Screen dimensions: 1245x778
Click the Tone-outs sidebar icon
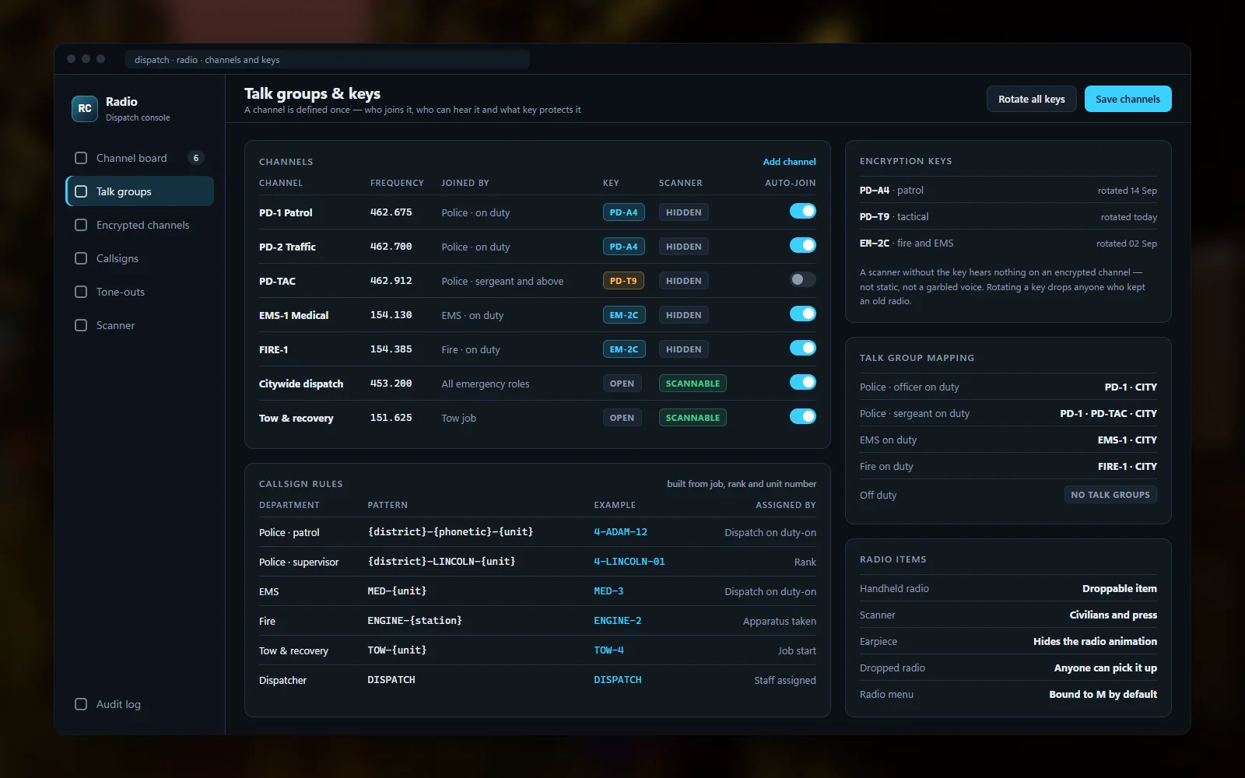(x=81, y=292)
